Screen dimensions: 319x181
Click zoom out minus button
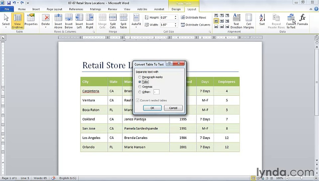click(x=287, y=178)
